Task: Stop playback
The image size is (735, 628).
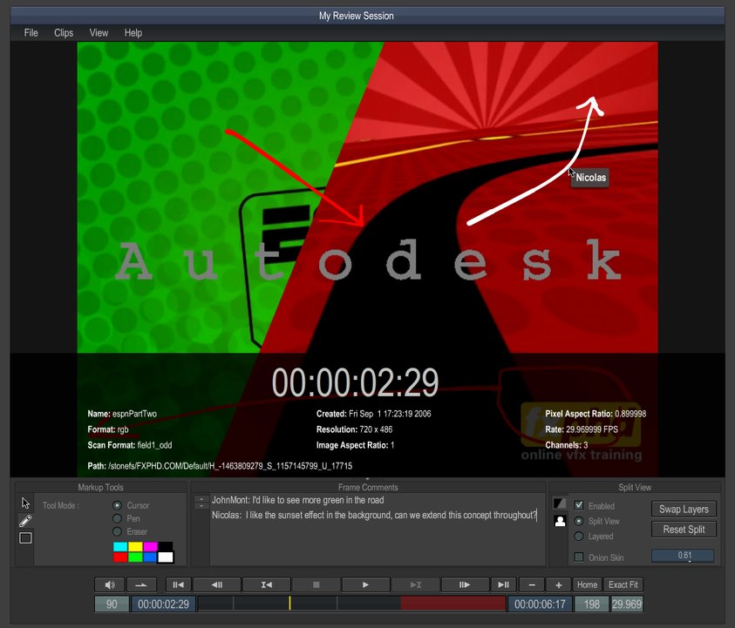Action: click(x=316, y=584)
